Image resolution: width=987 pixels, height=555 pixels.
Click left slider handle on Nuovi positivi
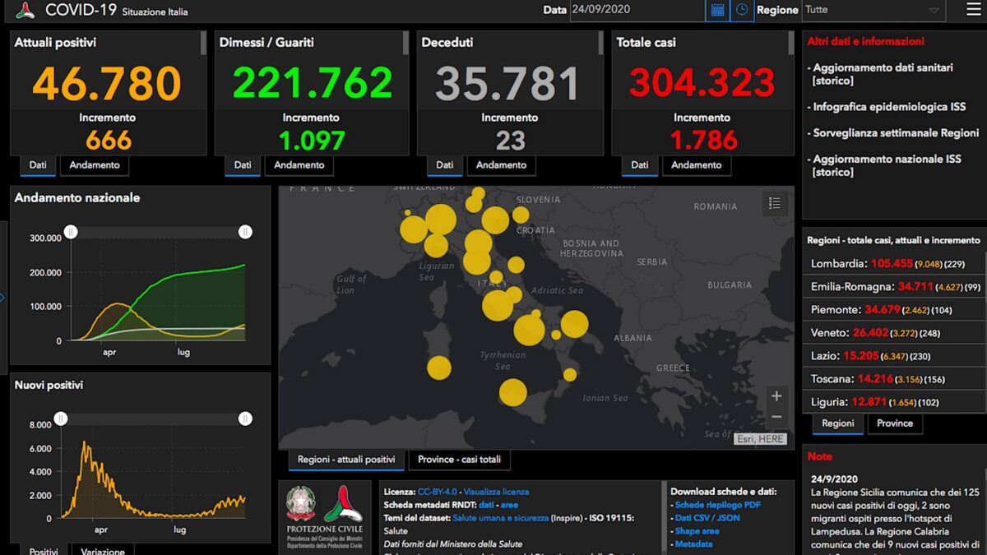(61, 419)
